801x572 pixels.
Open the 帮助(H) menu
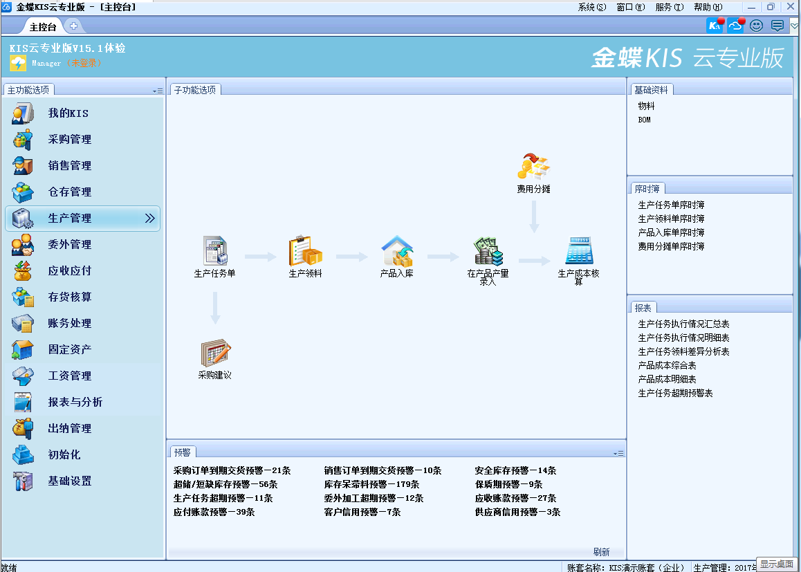click(x=708, y=7)
